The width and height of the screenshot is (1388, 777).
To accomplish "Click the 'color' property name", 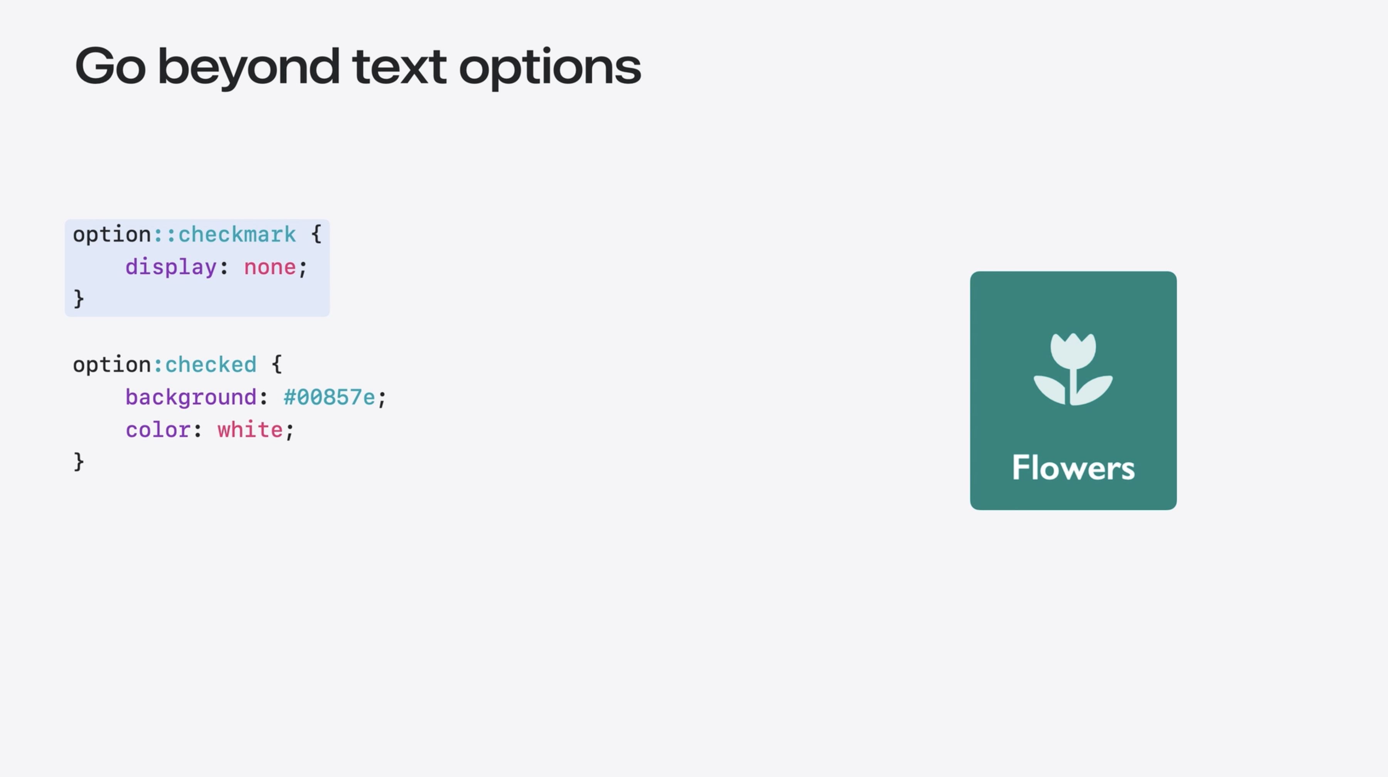I will tap(158, 430).
